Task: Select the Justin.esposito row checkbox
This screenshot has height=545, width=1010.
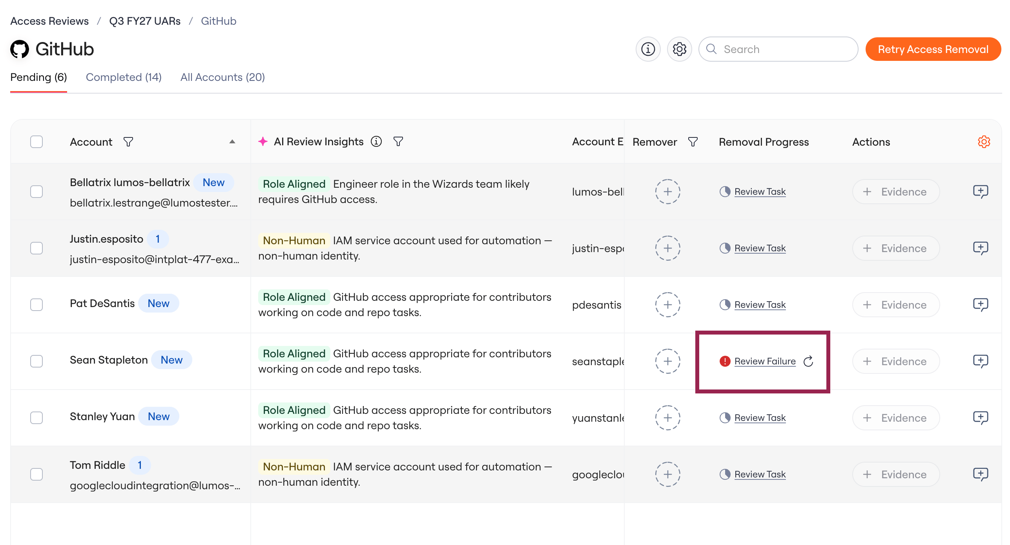Action: pyautogui.click(x=36, y=248)
